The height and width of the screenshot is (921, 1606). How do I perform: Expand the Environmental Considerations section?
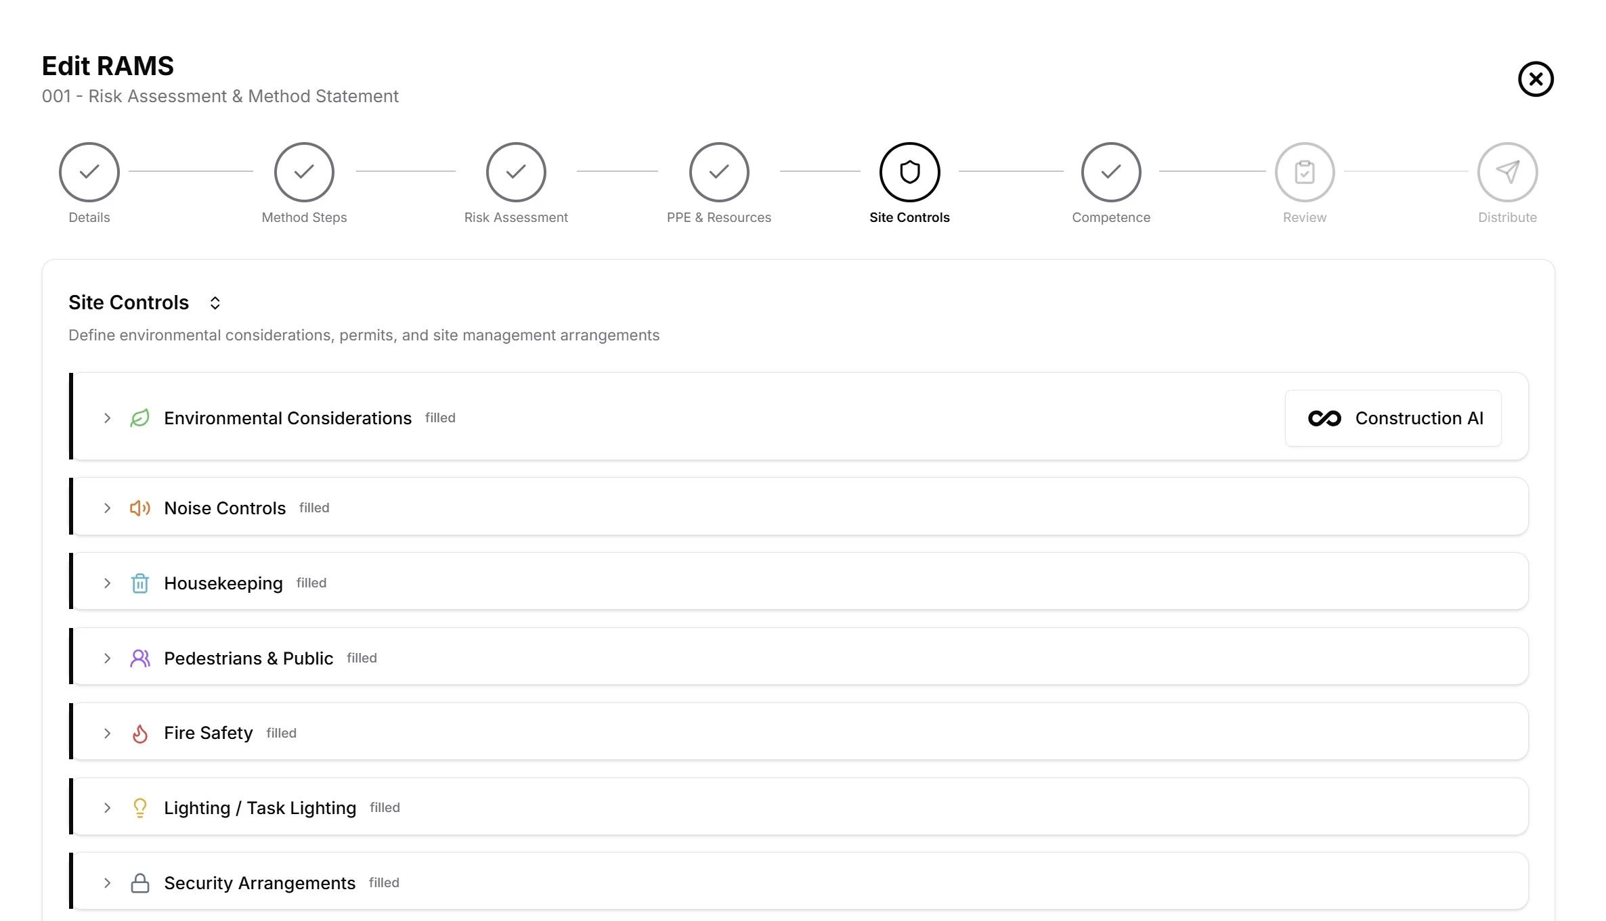click(x=107, y=418)
